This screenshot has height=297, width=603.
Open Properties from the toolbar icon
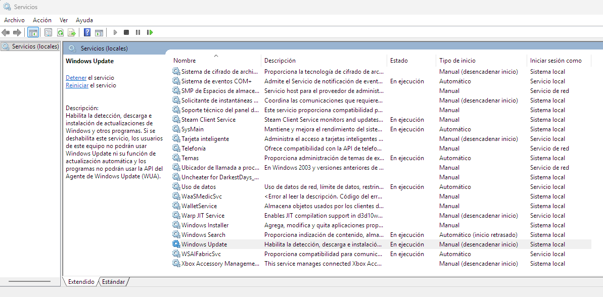[x=48, y=32]
